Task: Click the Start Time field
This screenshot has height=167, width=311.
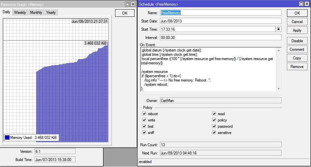Action: pyautogui.click(x=218, y=29)
